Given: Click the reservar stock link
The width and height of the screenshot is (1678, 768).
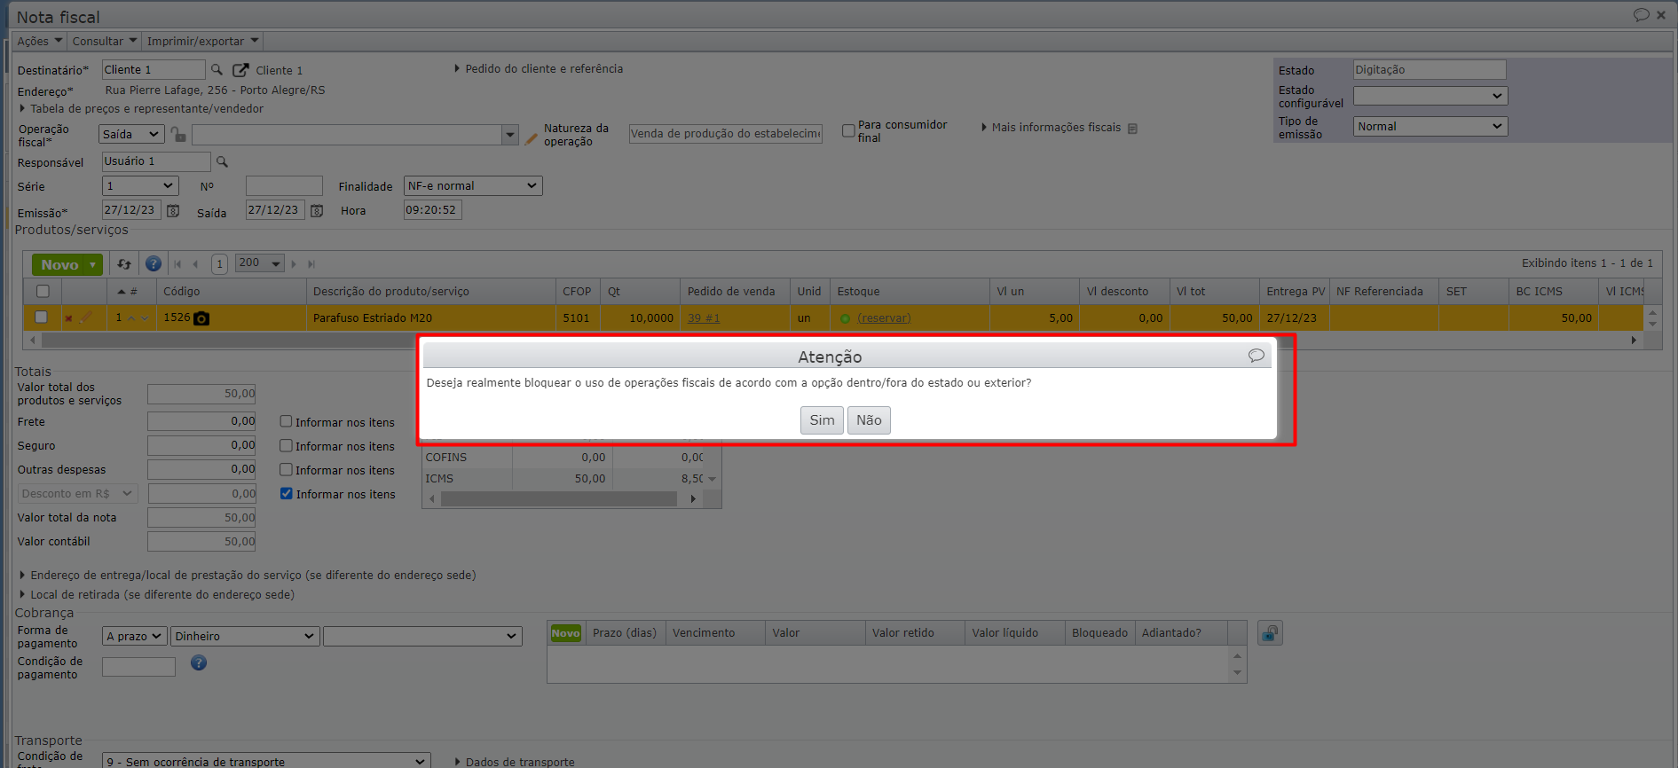Looking at the screenshot, I should tap(884, 318).
